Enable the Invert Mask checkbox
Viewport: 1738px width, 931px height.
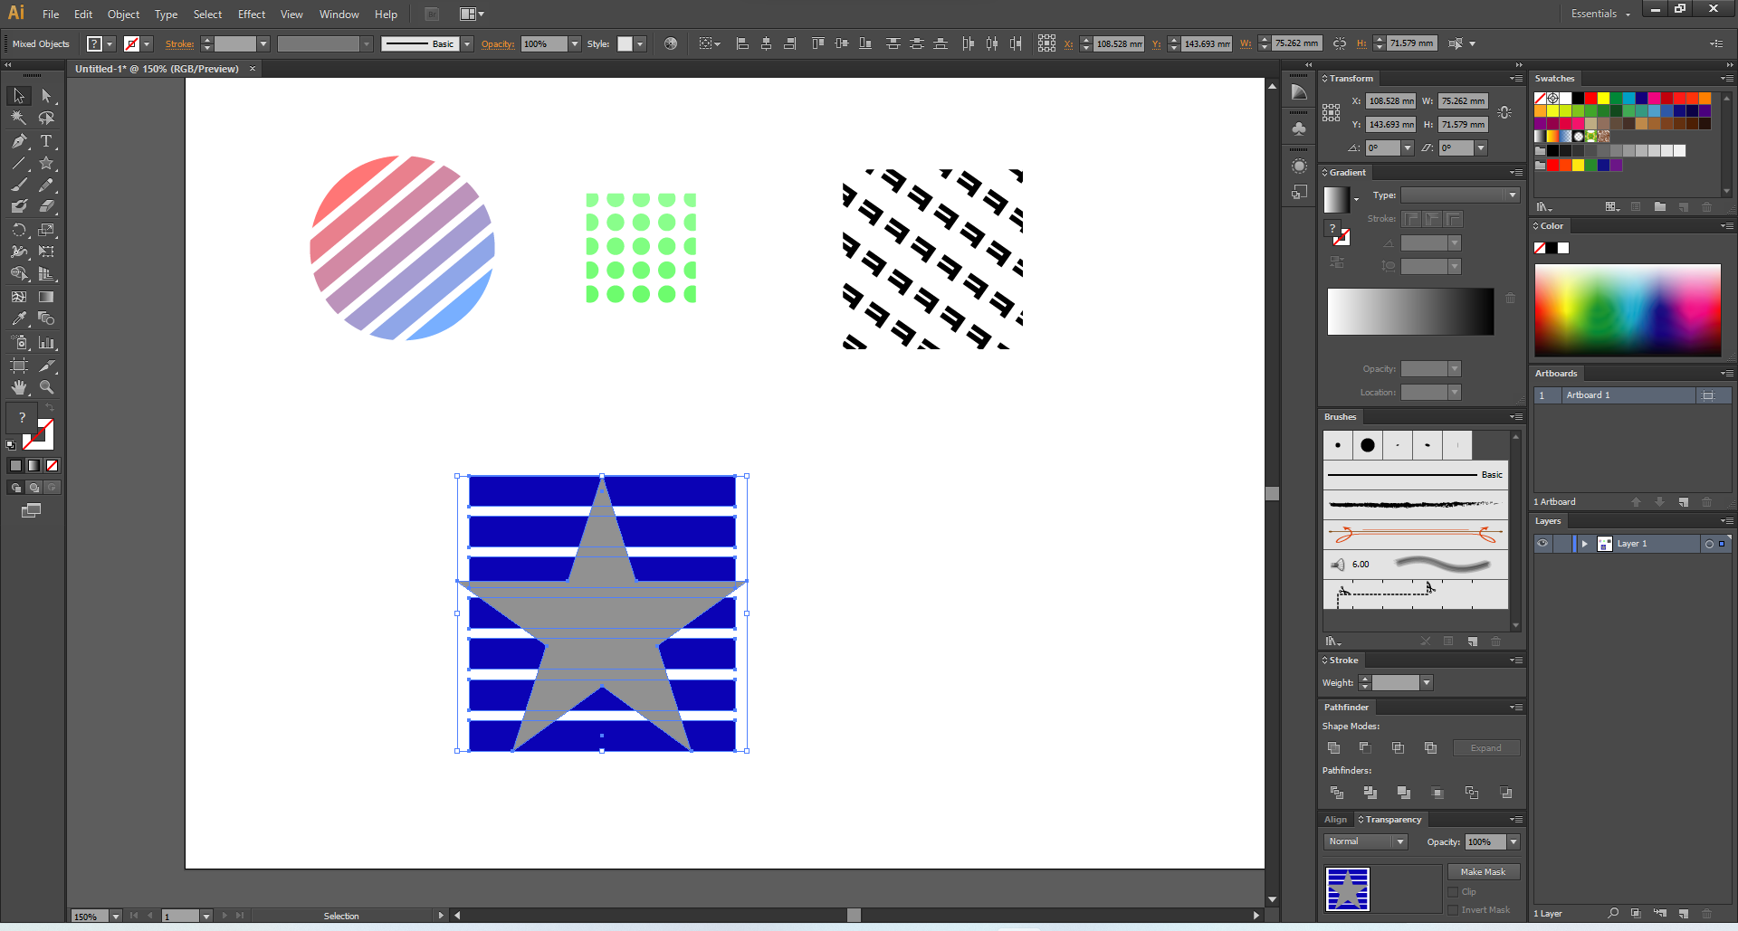point(1453,910)
